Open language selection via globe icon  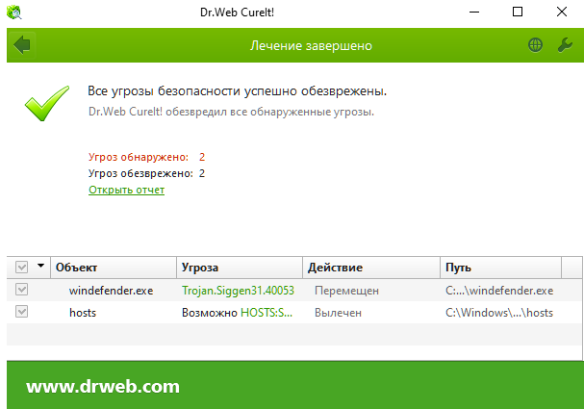tap(535, 45)
